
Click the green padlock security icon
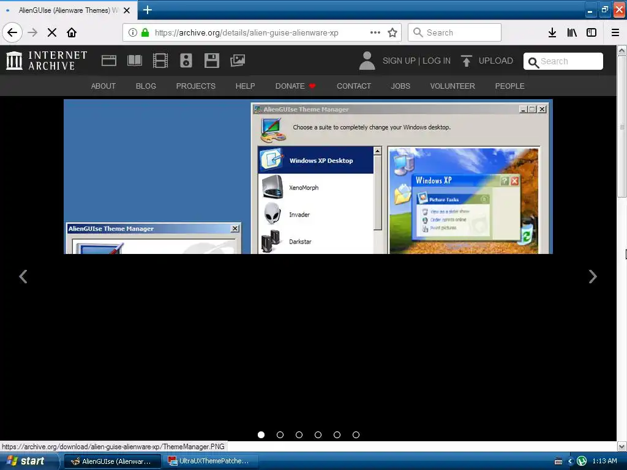coord(145,32)
